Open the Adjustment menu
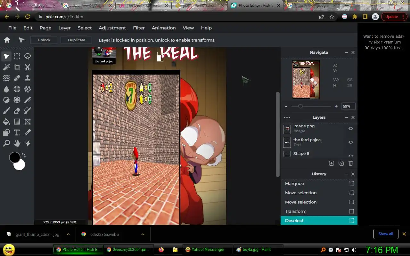This screenshot has width=410, height=256. (x=112, y=28)
